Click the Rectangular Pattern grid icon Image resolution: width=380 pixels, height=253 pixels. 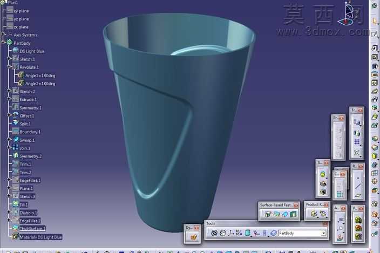(x=357, y=142)
